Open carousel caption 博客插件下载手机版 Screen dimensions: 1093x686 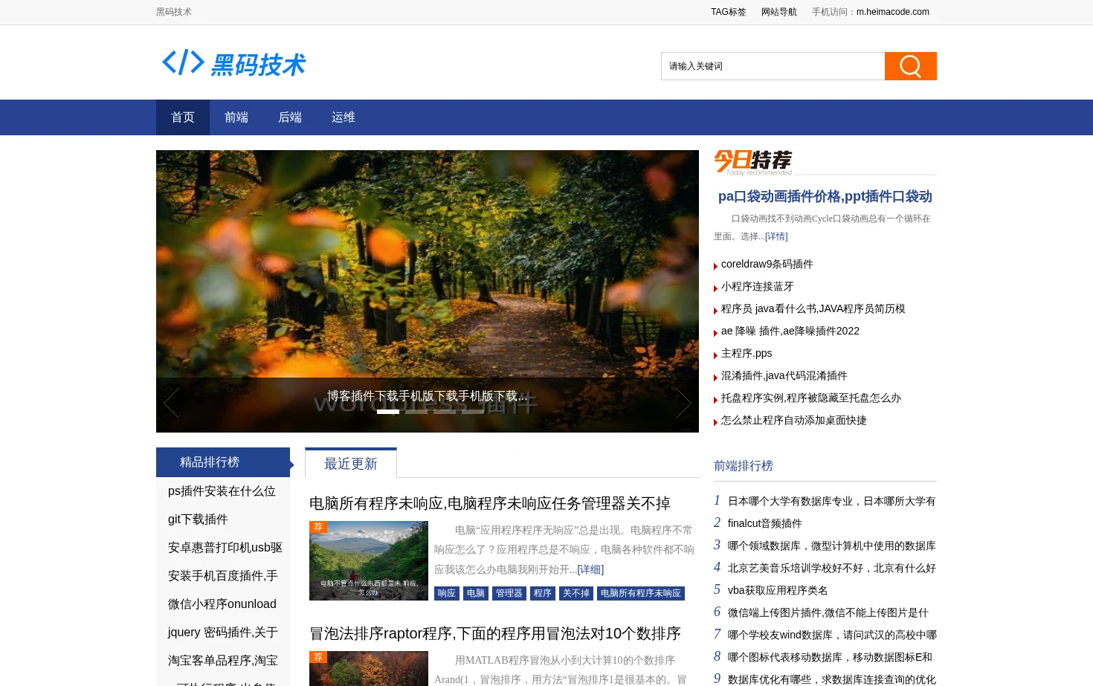[x=428, y=396]
